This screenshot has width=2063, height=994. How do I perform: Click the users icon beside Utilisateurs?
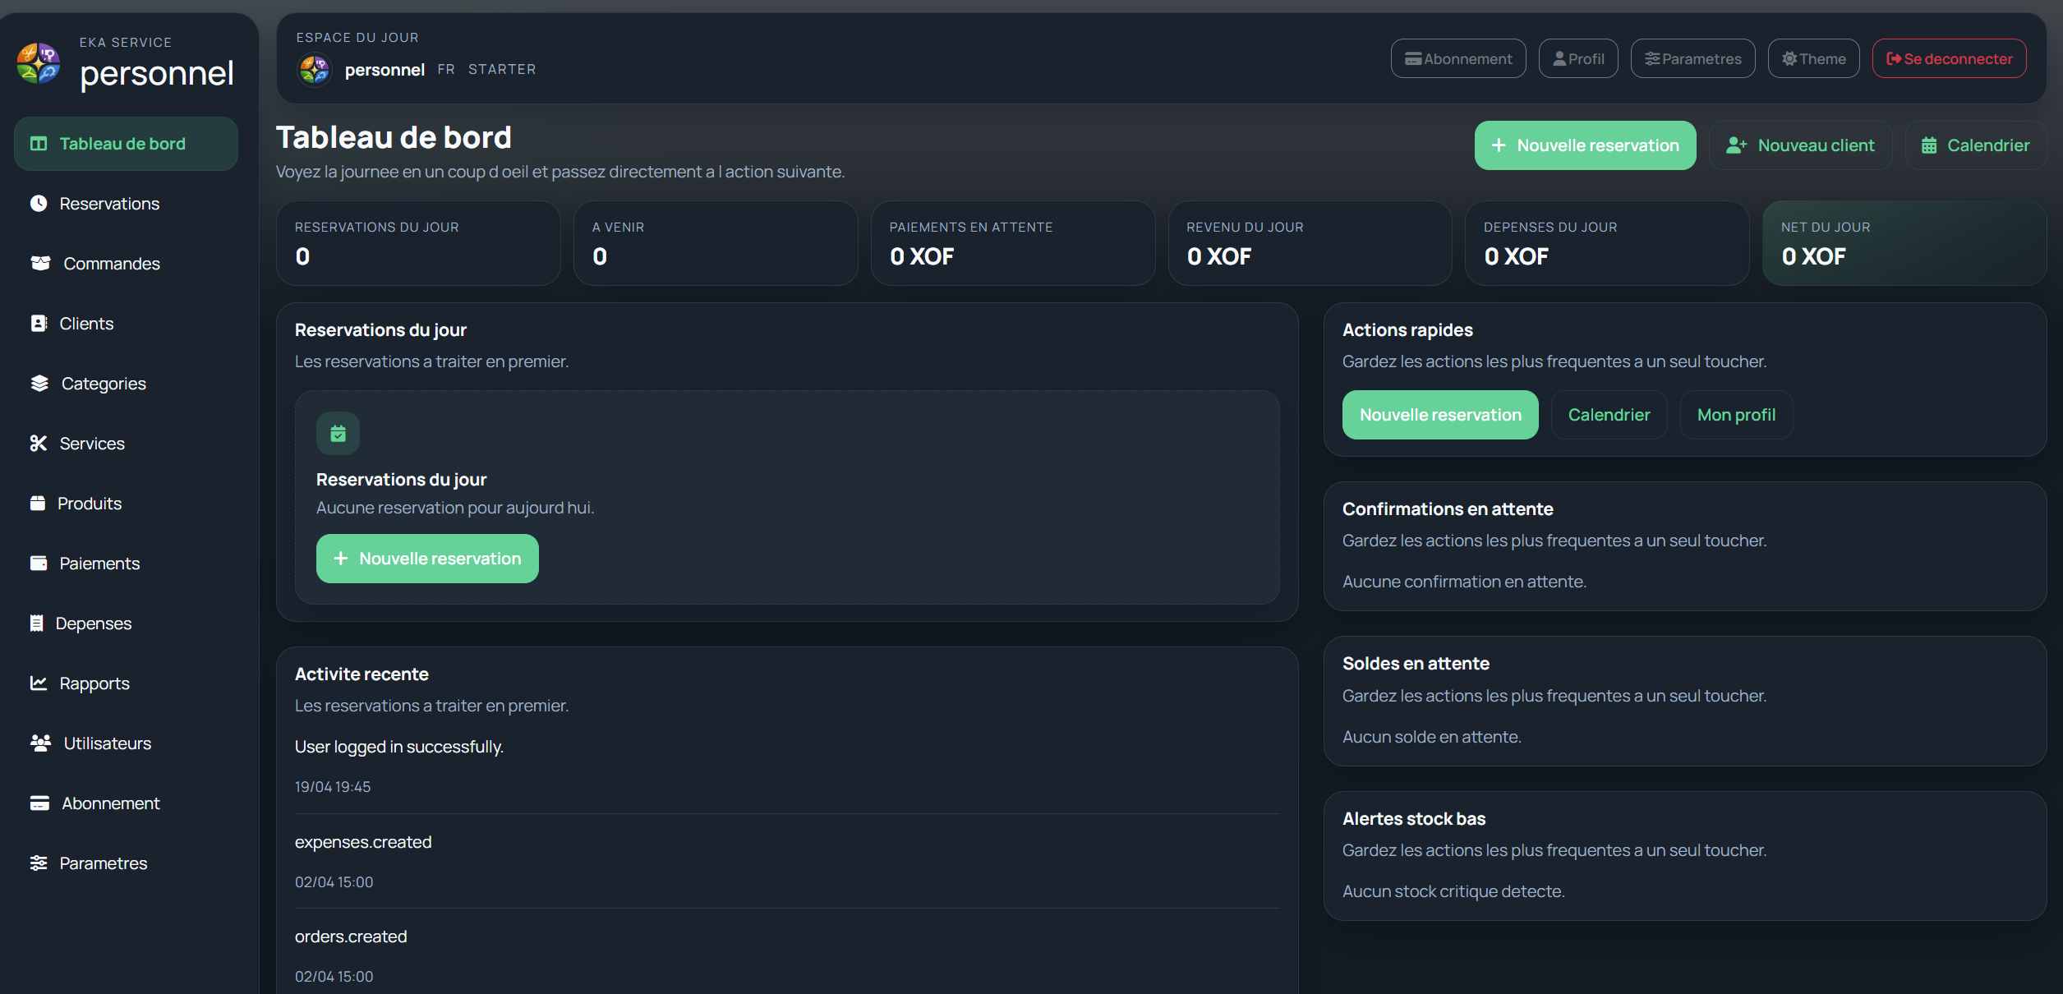40,743
